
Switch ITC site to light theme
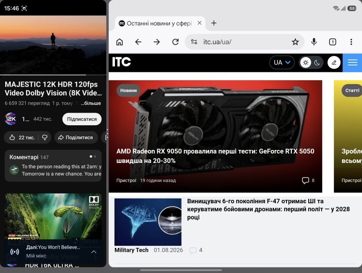306,62
